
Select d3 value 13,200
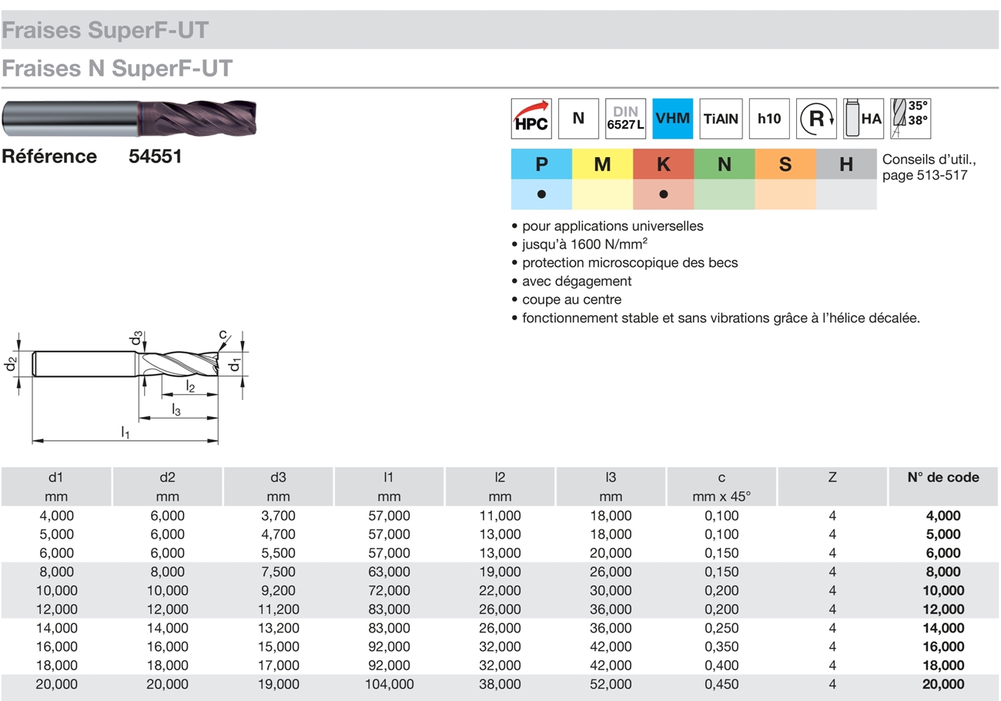[278, 628]
